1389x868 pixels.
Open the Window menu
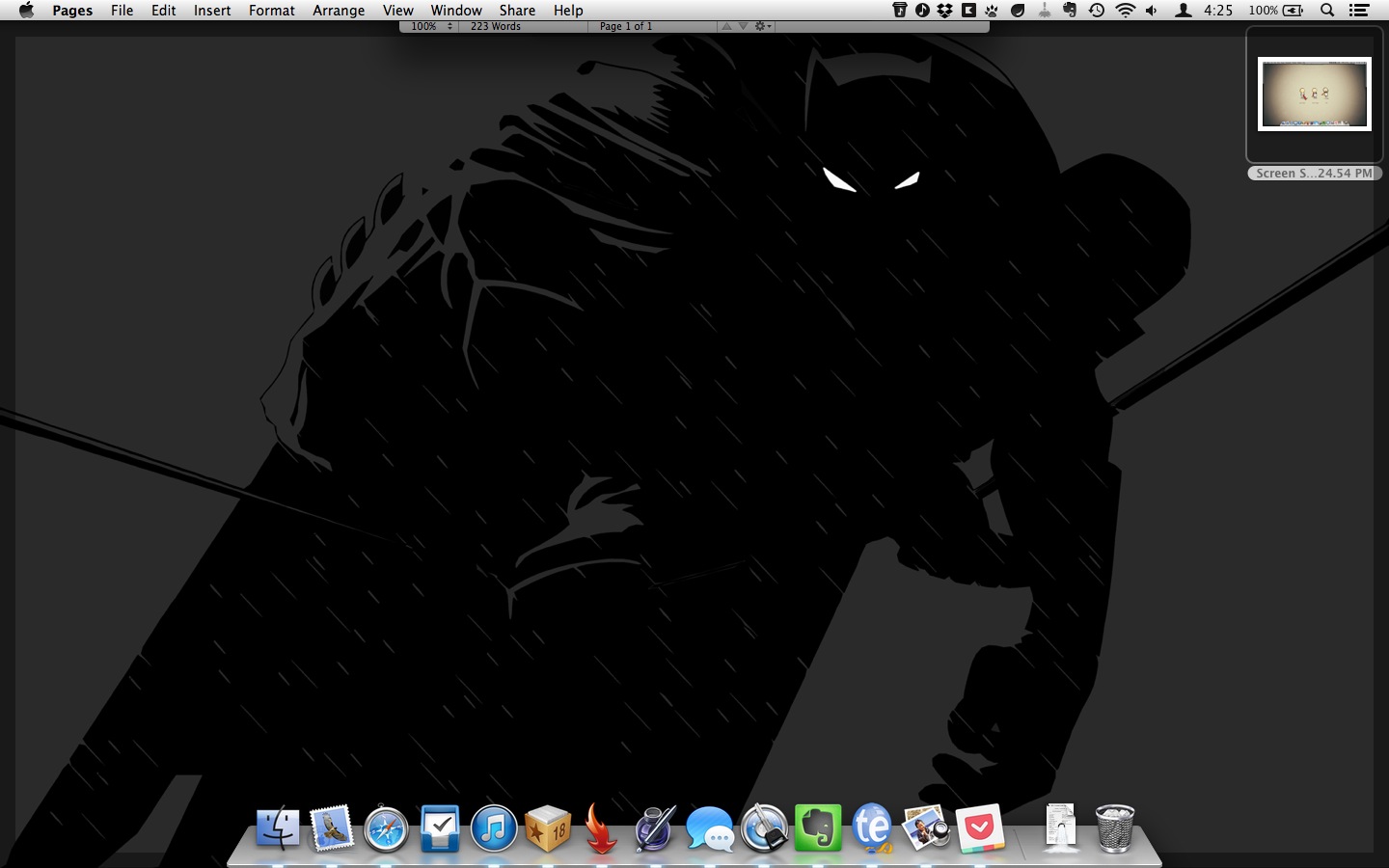click(456, 11)
